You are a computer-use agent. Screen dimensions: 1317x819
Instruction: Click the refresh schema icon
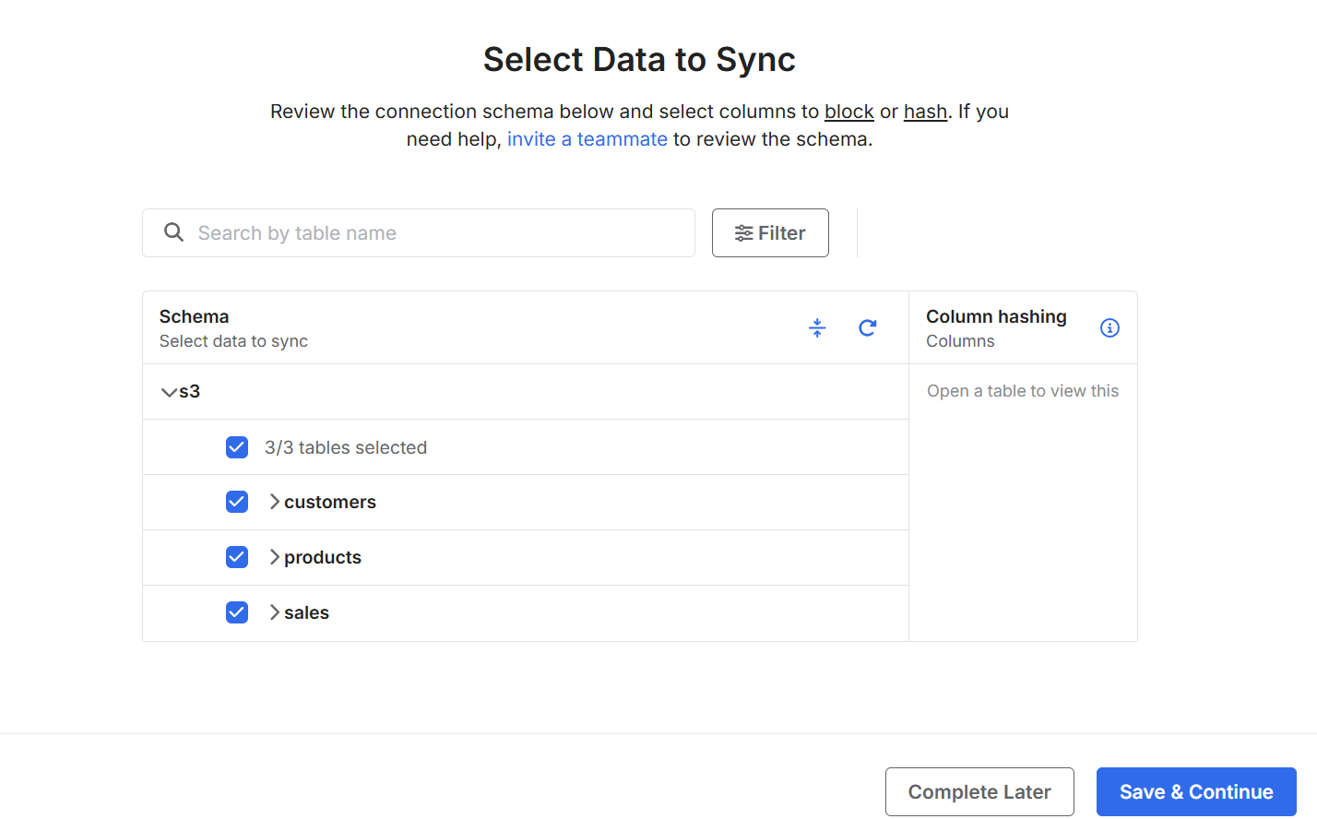point(868,327)
